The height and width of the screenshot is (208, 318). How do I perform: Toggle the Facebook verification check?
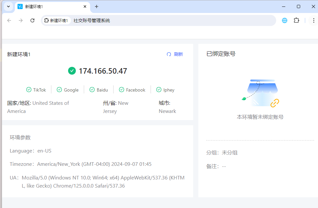tap(122, 90)
